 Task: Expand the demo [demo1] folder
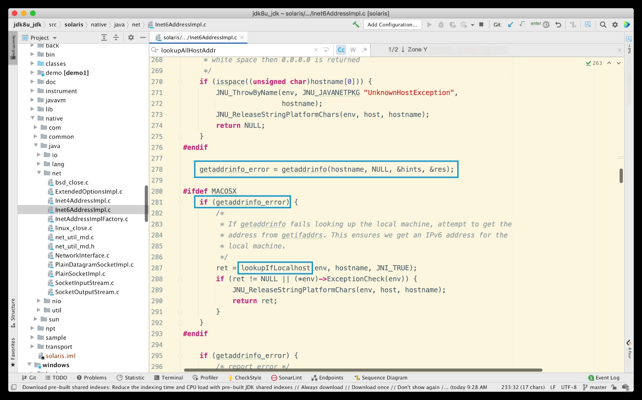click(x=32, y=72)
